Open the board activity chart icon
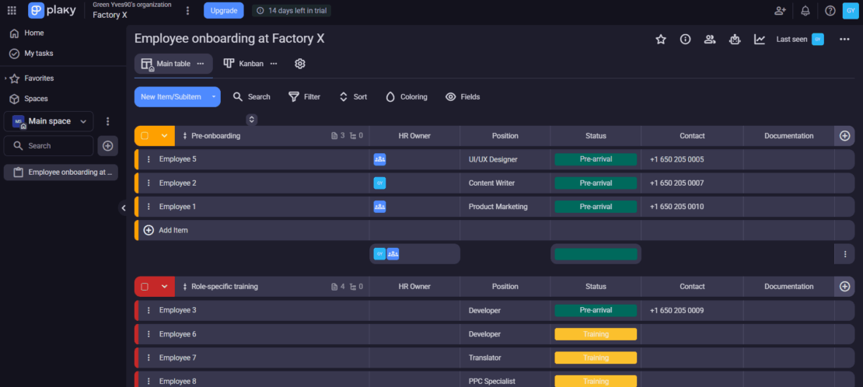The height and width of the screenshot is (387, 863). click(760, 39)
